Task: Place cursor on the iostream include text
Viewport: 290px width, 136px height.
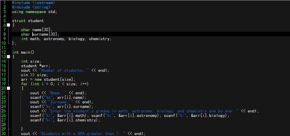Action: [44, 3]
